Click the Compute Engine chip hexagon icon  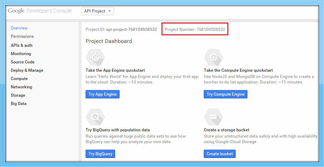tap(213, 57)
